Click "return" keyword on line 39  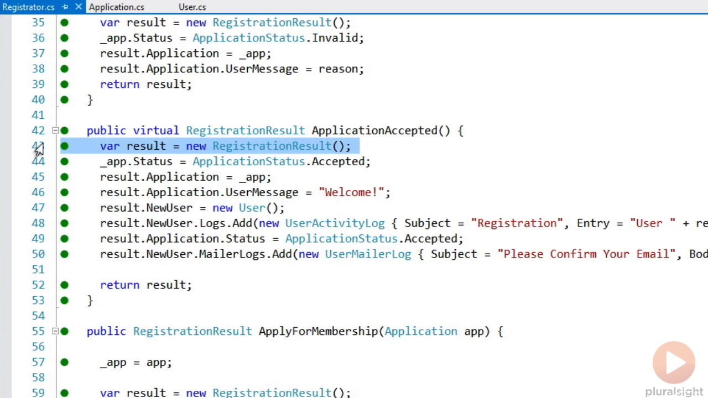pos(119,85)
